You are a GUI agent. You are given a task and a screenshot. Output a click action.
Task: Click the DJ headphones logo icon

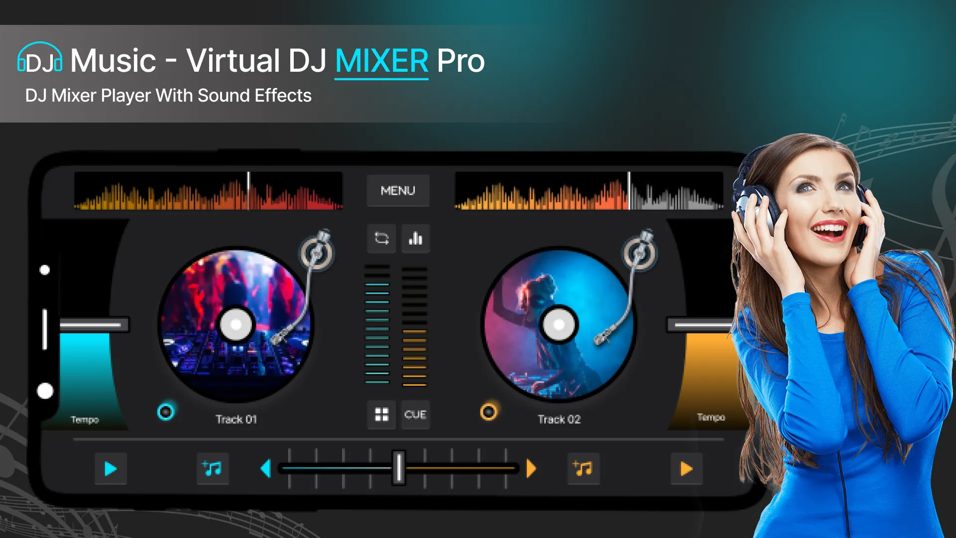[x=40, y=58]
